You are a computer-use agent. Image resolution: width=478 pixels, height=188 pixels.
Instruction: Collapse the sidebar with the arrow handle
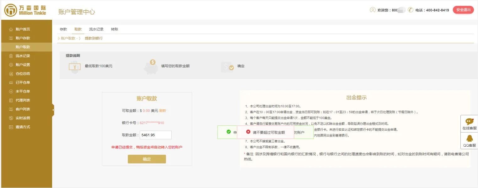53,110
